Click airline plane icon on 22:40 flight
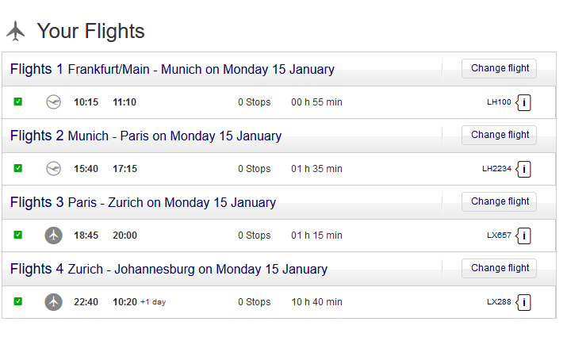 (x=54, y=302)
